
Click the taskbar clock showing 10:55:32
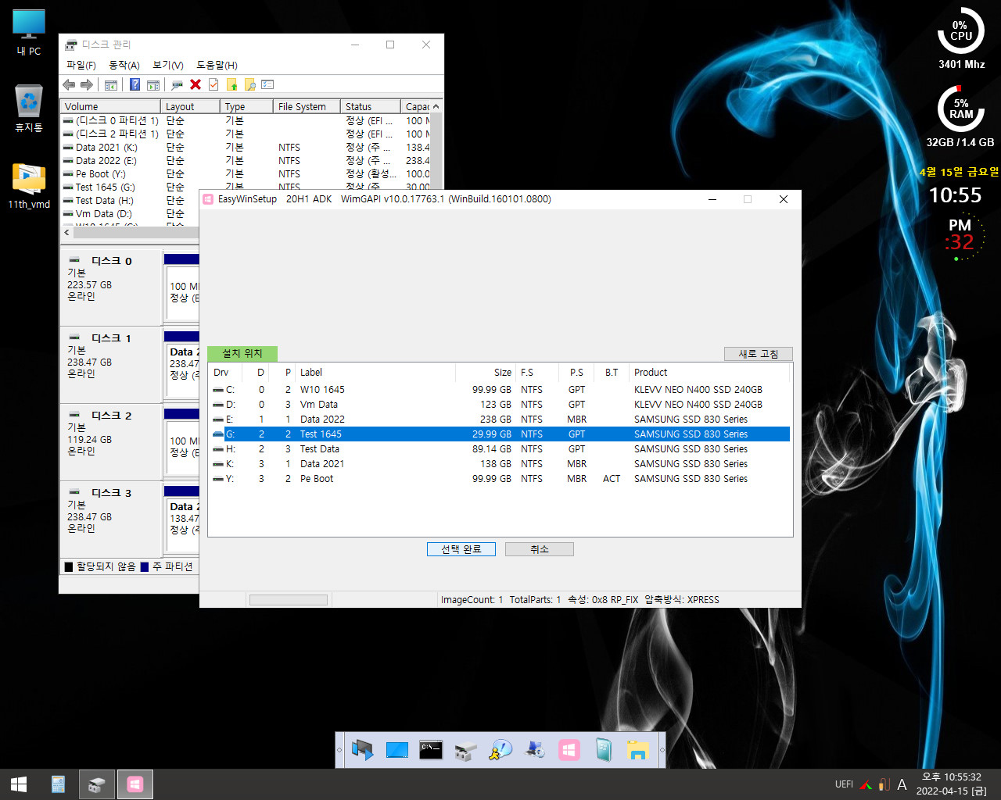(x=951, y=784)
